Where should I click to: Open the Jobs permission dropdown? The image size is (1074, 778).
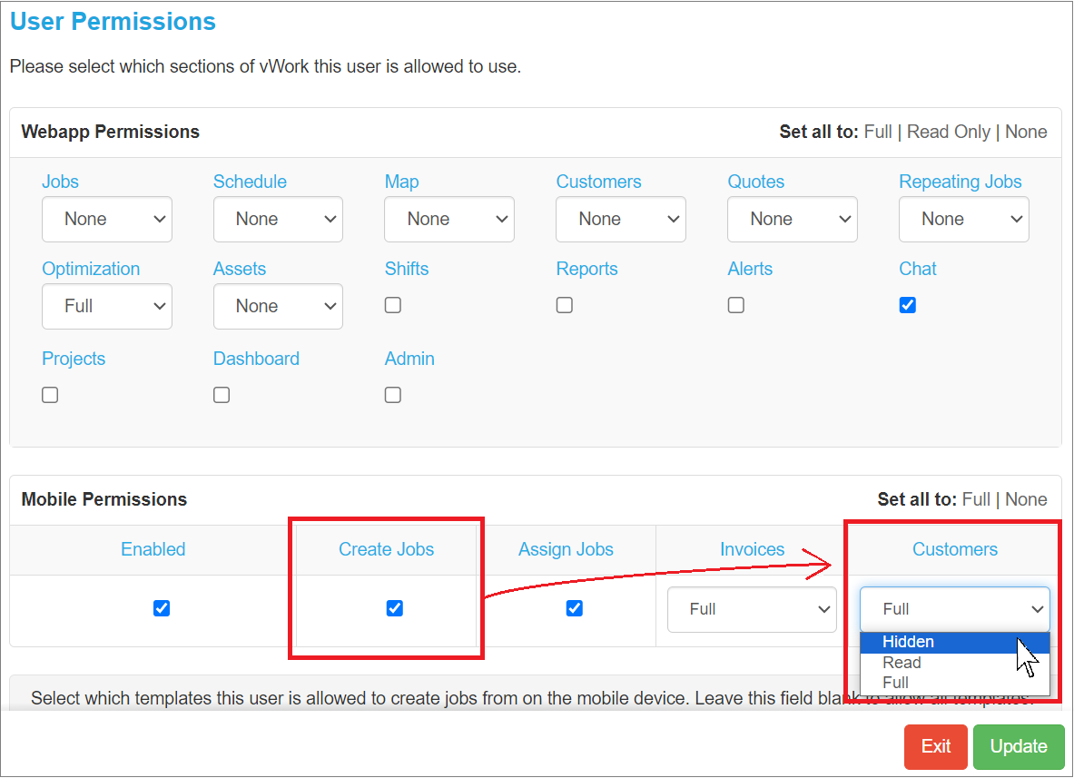(107, 219)
